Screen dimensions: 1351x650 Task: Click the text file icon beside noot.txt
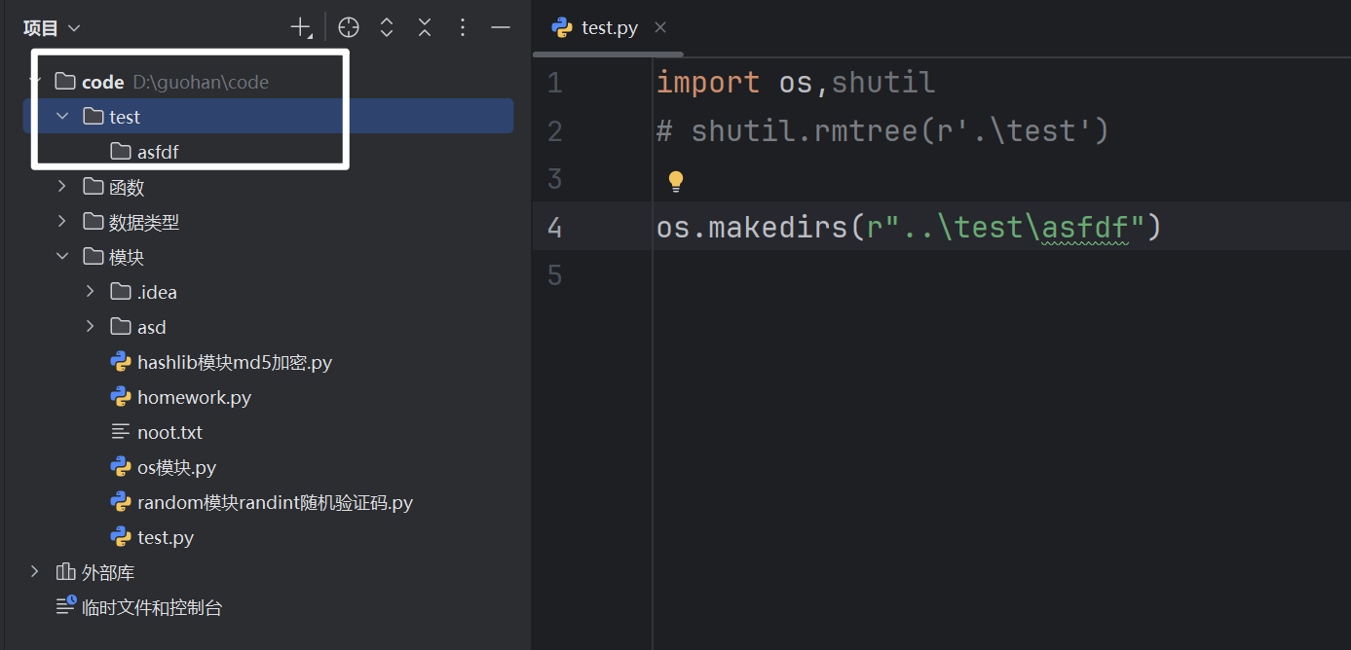tap(121, 432)
